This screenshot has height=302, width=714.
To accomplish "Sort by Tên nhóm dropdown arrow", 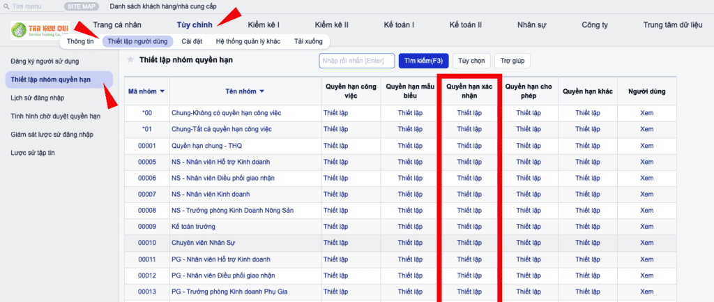I will tap(262, 91).
